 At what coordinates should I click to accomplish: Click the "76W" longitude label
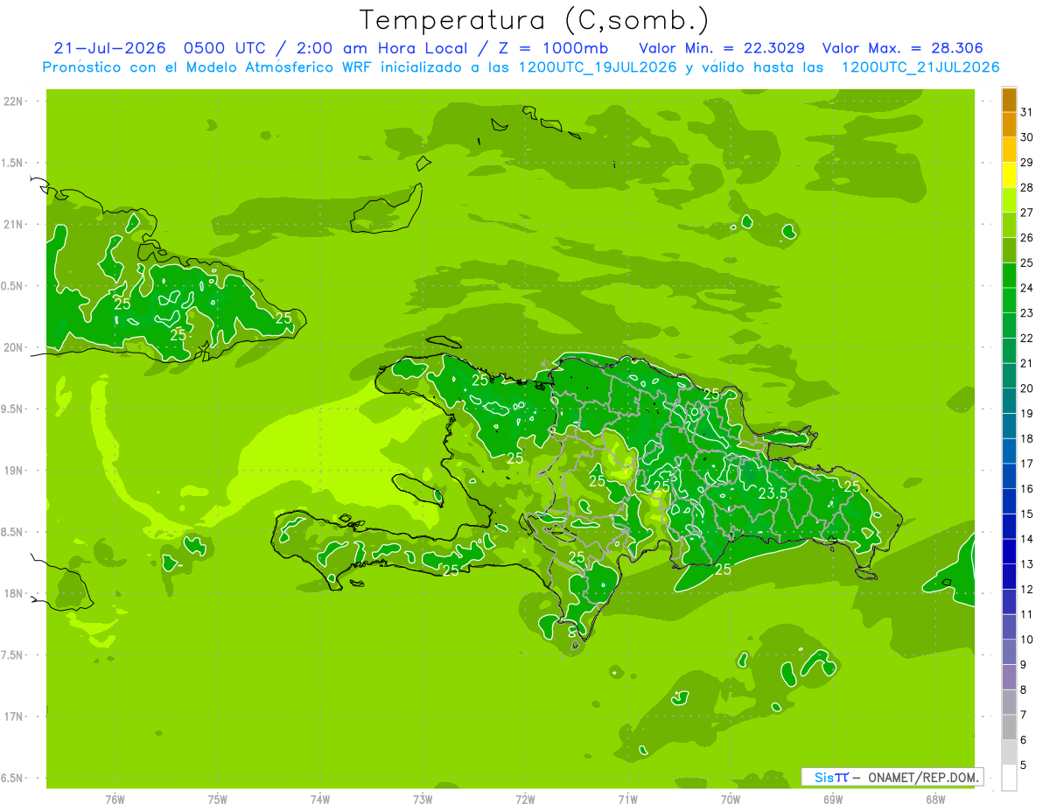[x=115, y=799]
